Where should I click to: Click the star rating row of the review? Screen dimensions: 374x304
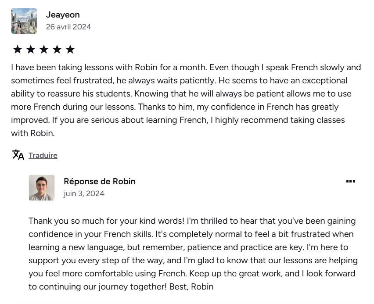(44, 49)
